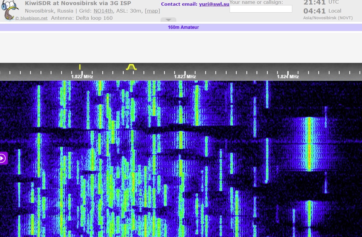This screenshot has height=237, width=362.
Task: Focus the name or callsign input field
Action: tap(261, 9)
